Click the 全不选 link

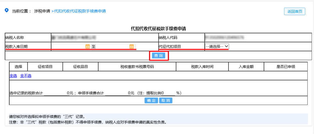pyautogui.click(x=26, y=76)
